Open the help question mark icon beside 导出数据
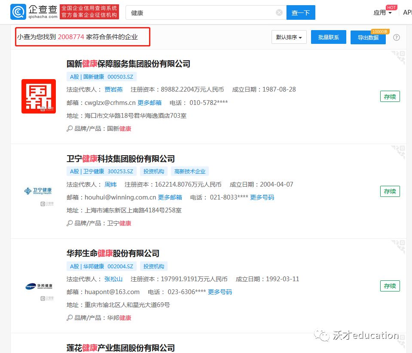Viewport: 412px width, 353px height. [x=396, y=37]
